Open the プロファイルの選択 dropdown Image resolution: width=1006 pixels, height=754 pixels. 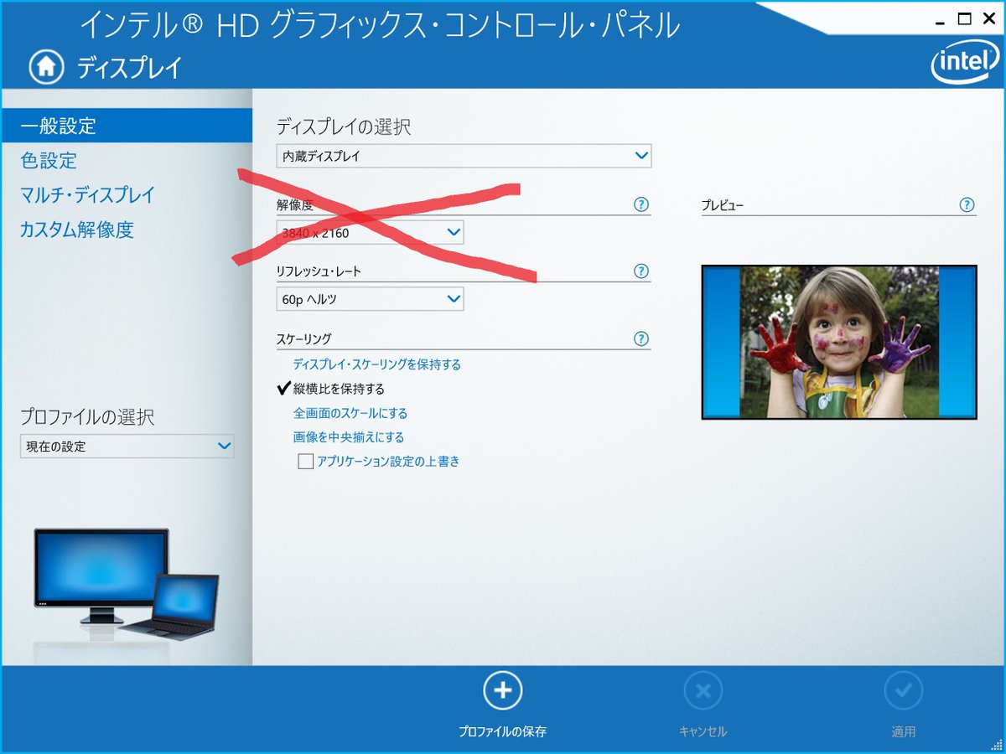click(x=127, y=447)
